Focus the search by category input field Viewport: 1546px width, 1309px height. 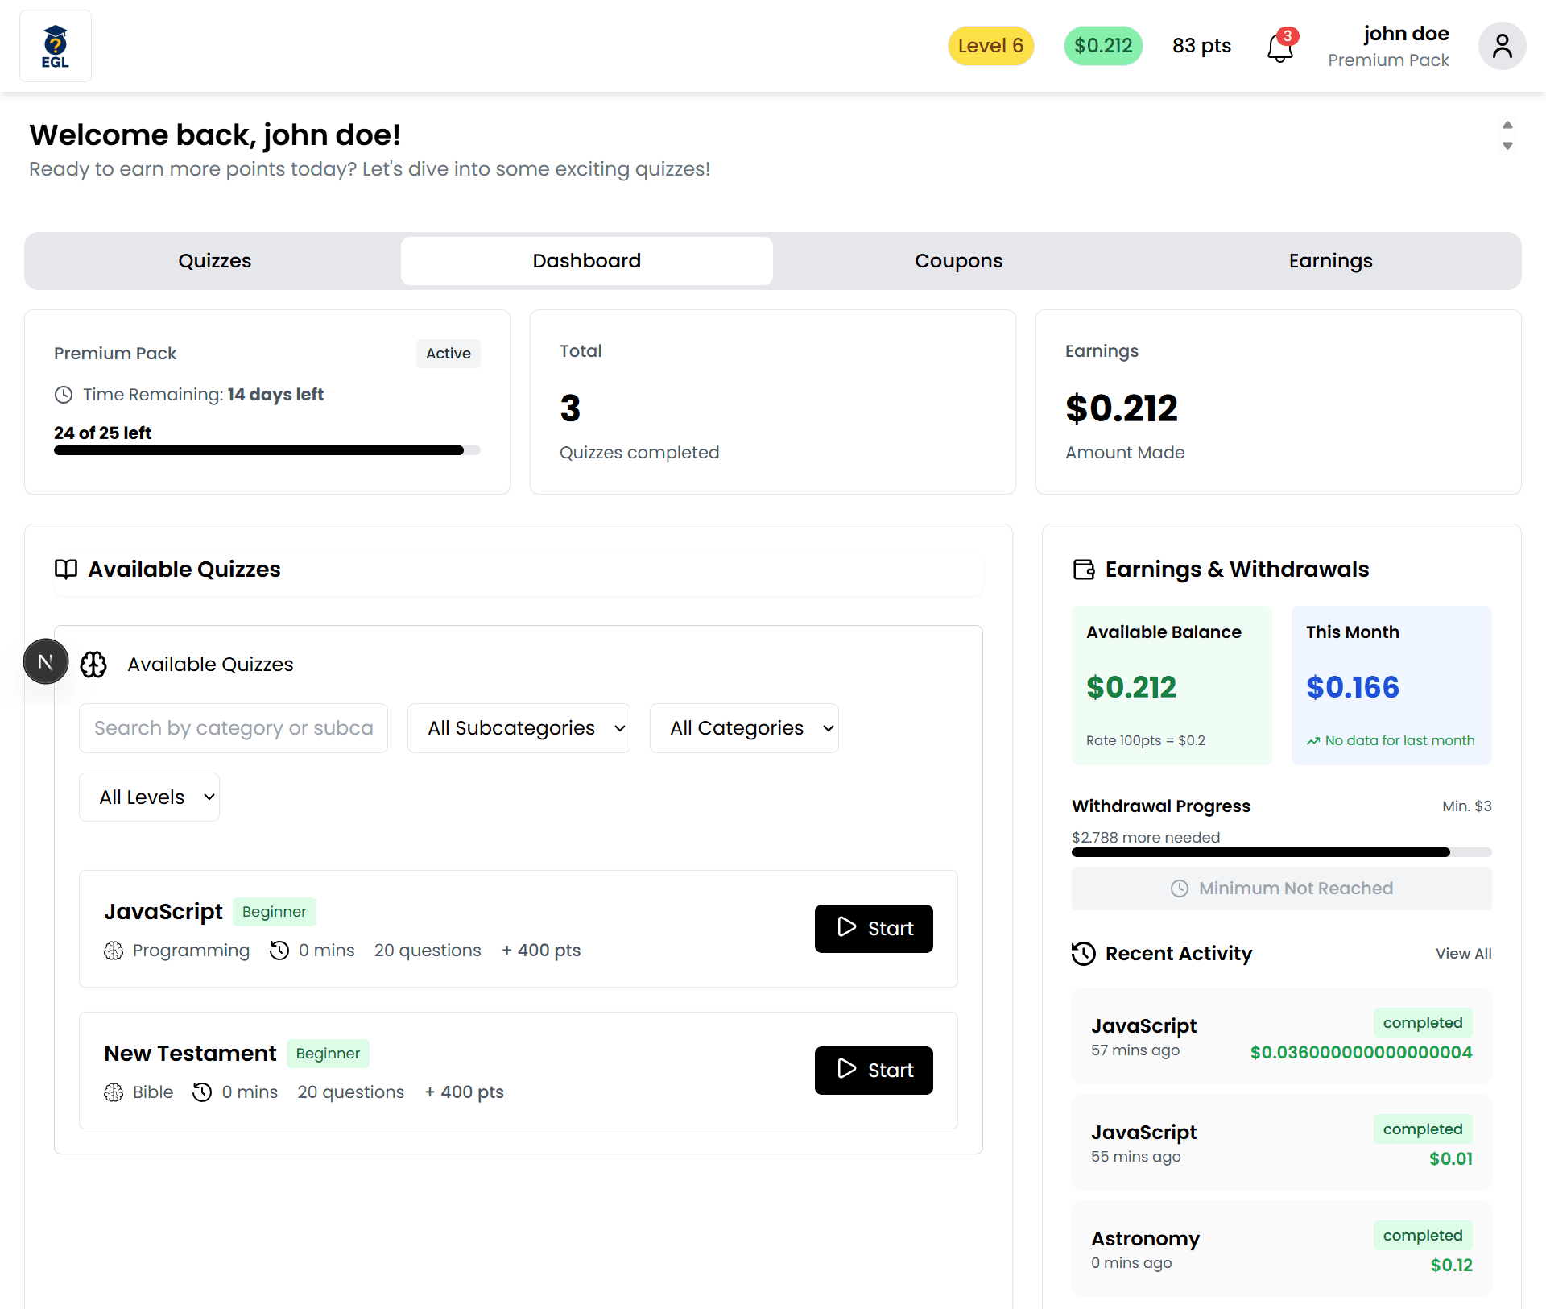point(234,728)
